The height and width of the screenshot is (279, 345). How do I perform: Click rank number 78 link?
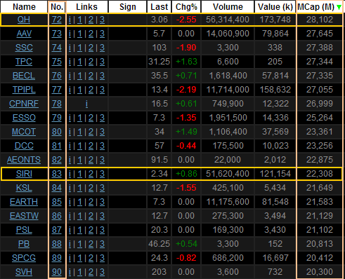57,104
